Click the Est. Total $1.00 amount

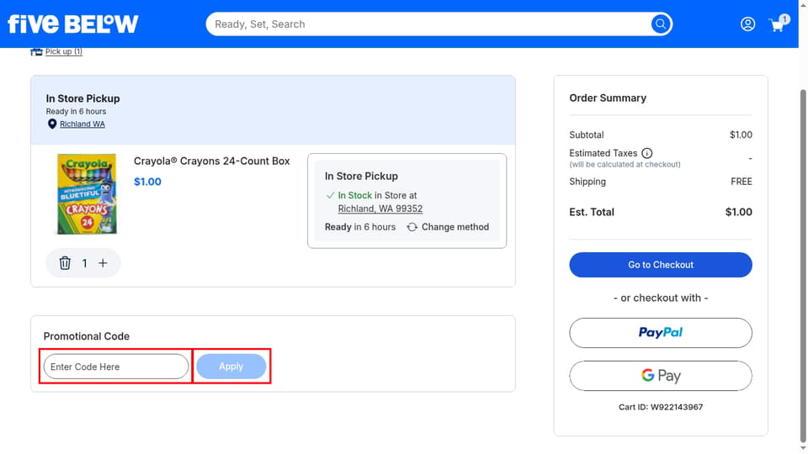point(738,212)
